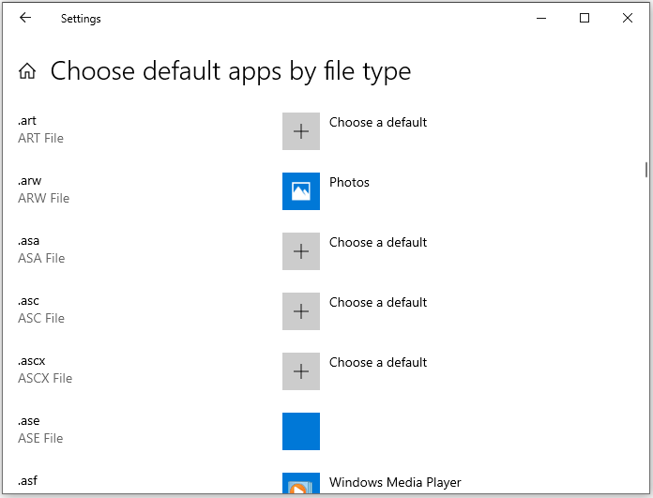
Task: Click Windows Media Player icon for .asf
Action: pos(301,483)
